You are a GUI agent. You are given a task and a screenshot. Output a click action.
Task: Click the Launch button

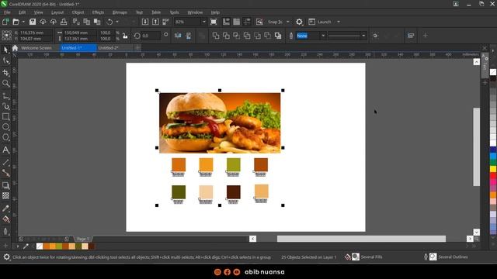320,22
